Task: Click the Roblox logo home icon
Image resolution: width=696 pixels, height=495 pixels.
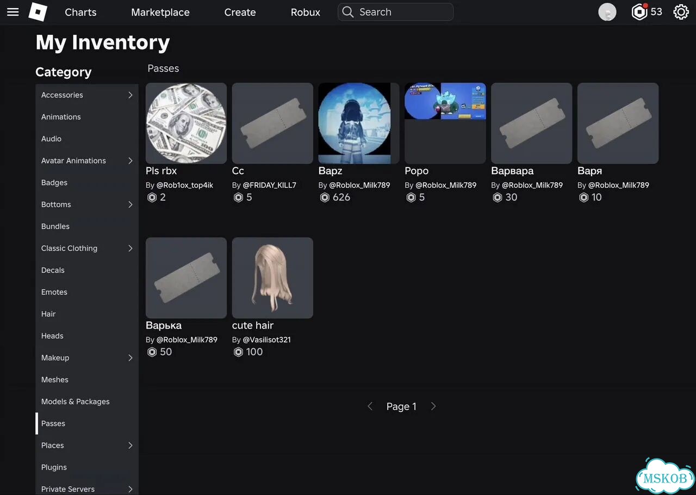Action: 38,12
